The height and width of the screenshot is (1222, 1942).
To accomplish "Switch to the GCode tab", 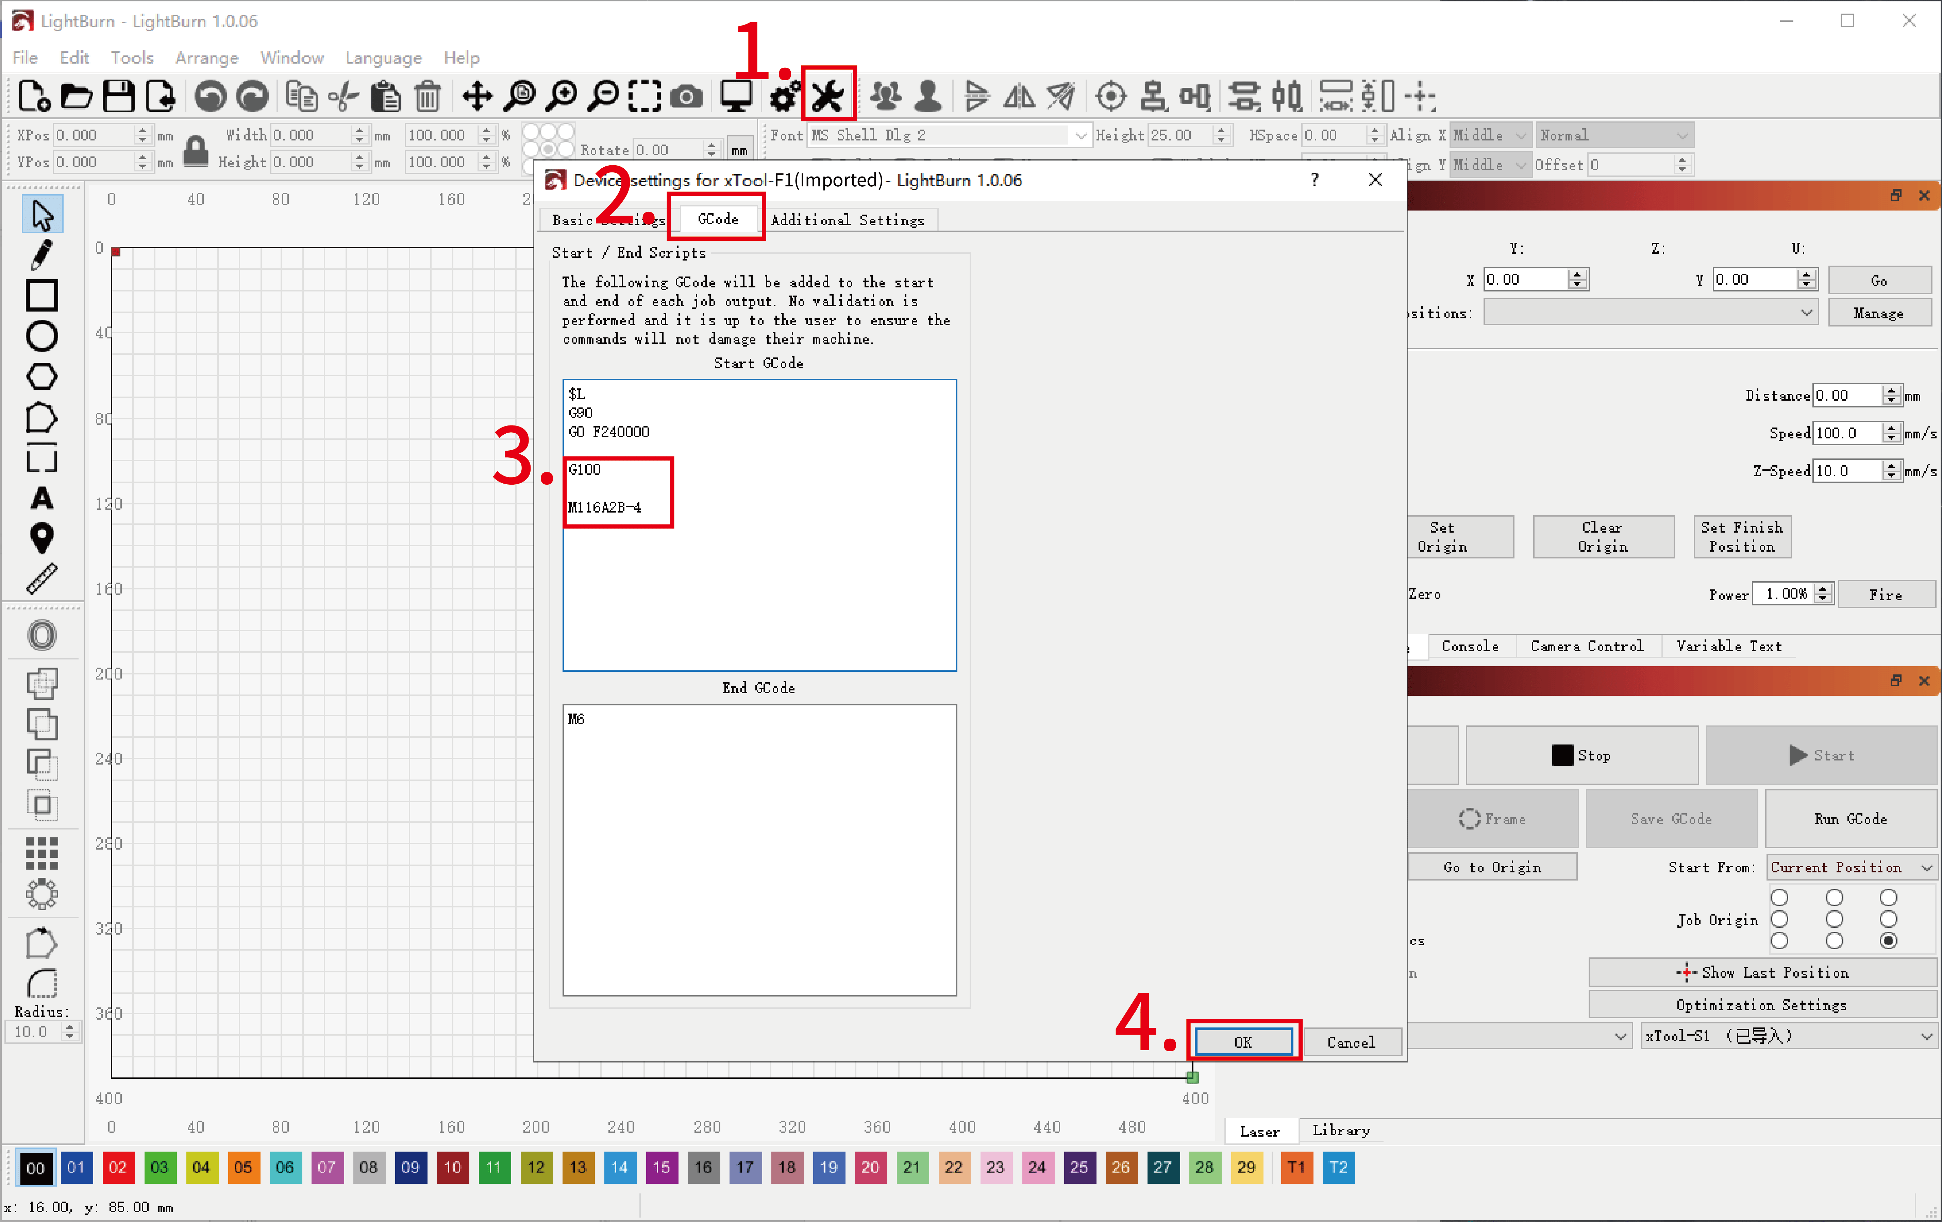I will (x=718, y=219).
